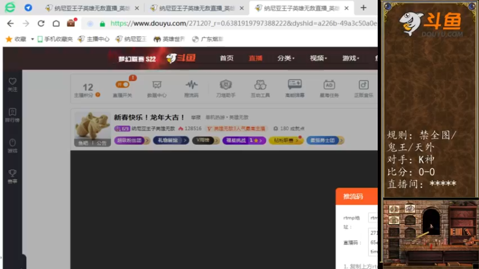Open the V周榜 button
This screenshot has width=479, height=269.
206,140
